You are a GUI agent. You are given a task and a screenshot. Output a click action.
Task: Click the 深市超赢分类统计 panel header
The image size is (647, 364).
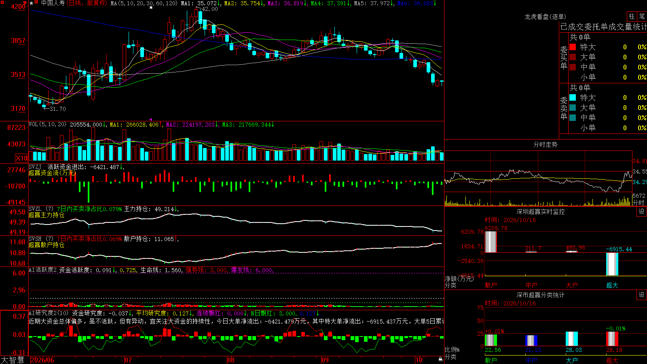coord(541,295)
